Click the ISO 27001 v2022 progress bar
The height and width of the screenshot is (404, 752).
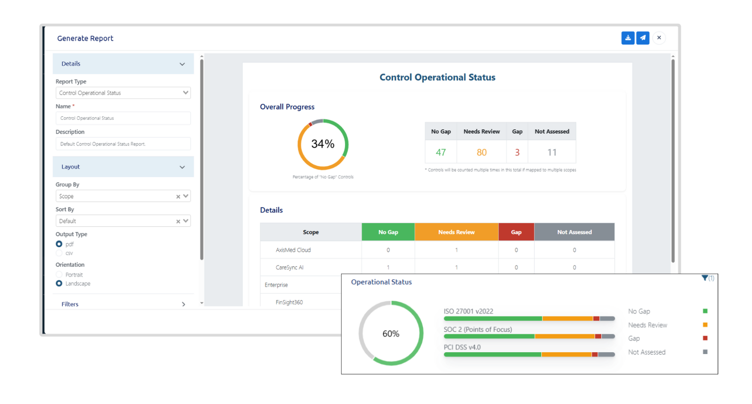click(529, 318)
